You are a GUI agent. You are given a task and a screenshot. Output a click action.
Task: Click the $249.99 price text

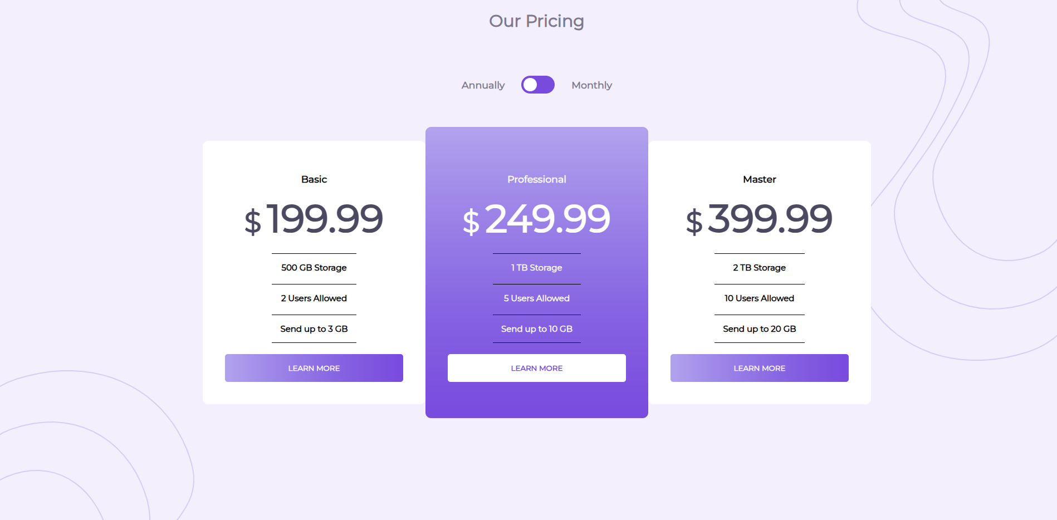tap(536, 220)
